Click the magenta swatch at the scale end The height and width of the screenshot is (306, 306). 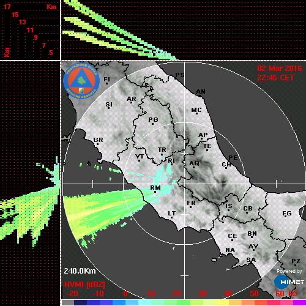[x=299, y=302]
